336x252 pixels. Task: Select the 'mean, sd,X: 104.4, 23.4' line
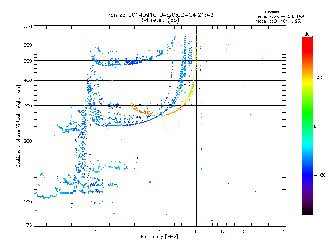(x=279, y=21)
